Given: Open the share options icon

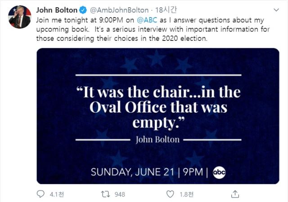Looking at the screenshot, I should [x=235, y=194].
